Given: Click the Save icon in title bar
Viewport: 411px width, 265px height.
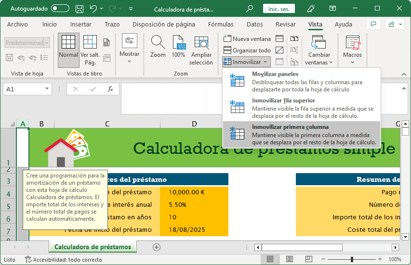Looking at the screenshot, I should (x=80, y=9).
